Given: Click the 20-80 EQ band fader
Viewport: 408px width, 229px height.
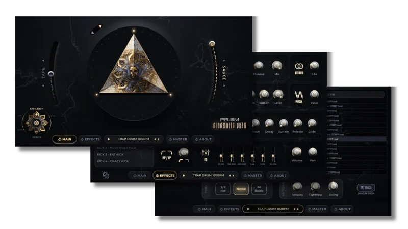Looking at the screenshot, I should [221, 156].
